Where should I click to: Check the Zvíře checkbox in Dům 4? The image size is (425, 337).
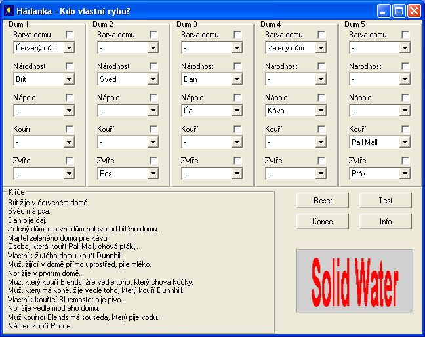(322, 161)
